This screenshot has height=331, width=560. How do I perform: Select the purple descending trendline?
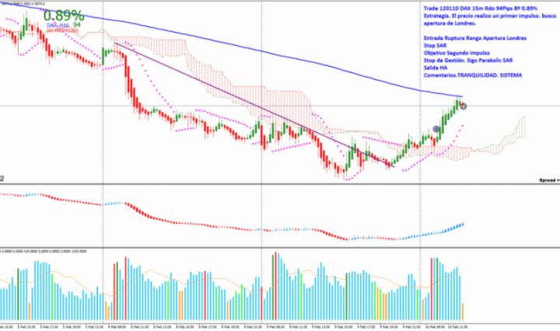click(x=233, y=92)
